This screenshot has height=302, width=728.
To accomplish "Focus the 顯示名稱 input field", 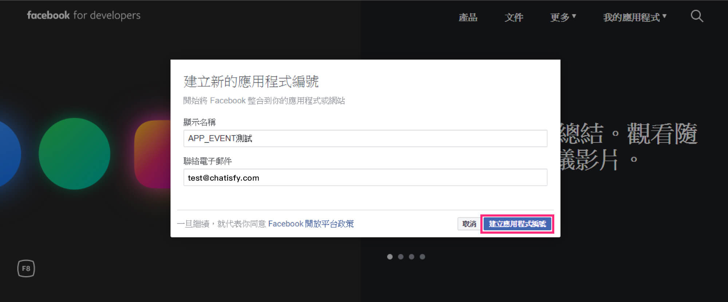I will 365,138.
